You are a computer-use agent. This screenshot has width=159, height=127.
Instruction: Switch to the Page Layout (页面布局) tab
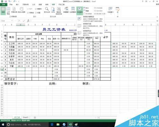(25, 4)
